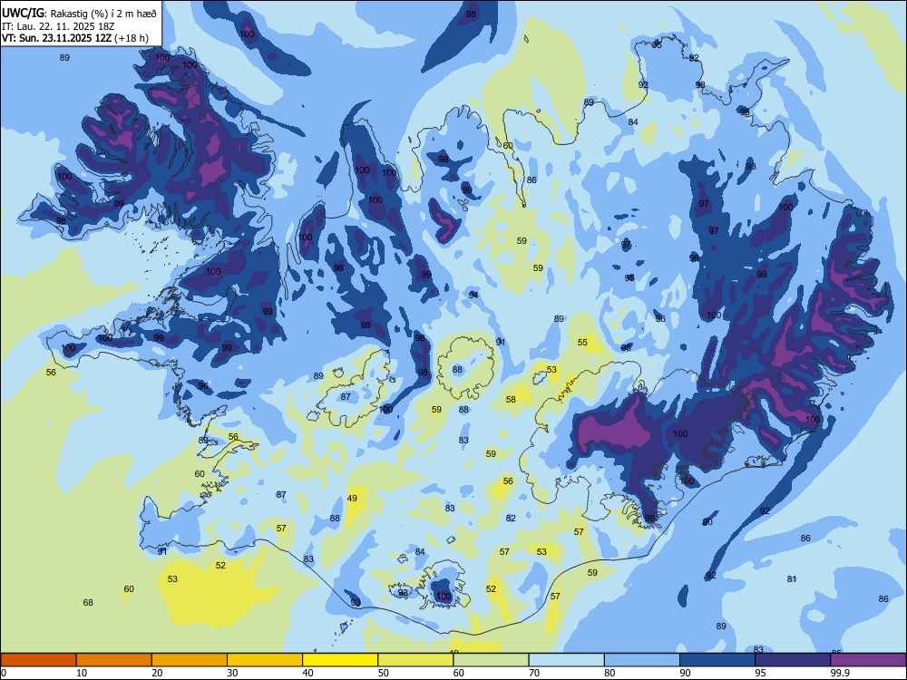Image resolution: width=907 pixels, height=680 pixels.
Task: Click the title 'UWC/IG: Rakastig (%) í 2 m hæð'
Action: coord(79,14)
